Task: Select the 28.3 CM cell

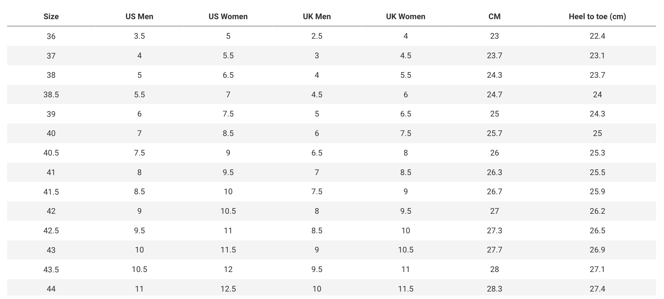Action: click(x=494, y=289)
